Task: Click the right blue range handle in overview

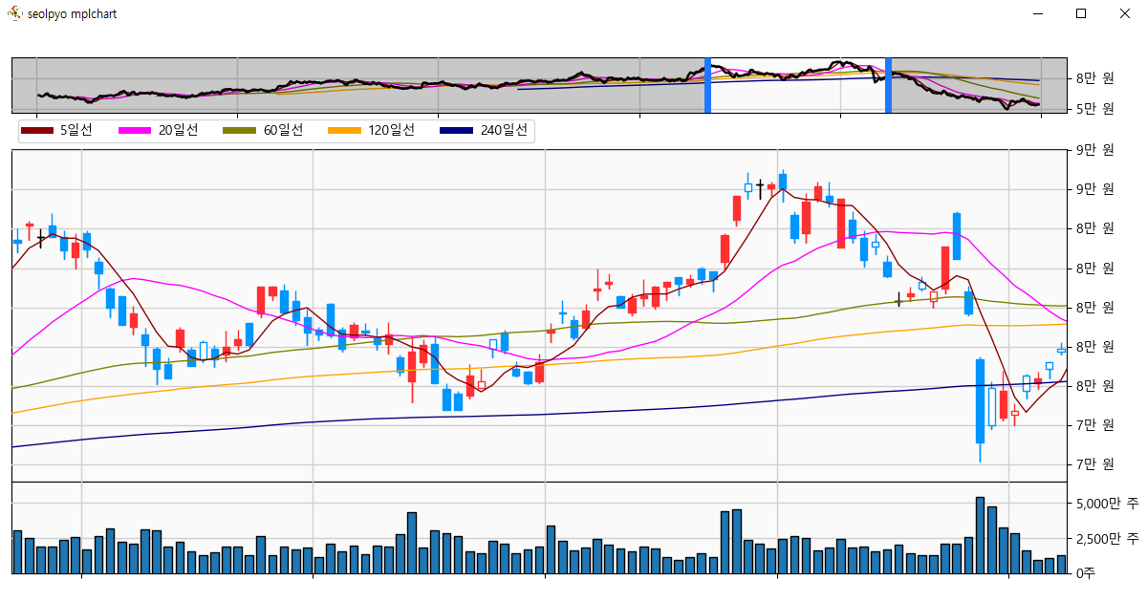Action: click(x=888, y=85)
